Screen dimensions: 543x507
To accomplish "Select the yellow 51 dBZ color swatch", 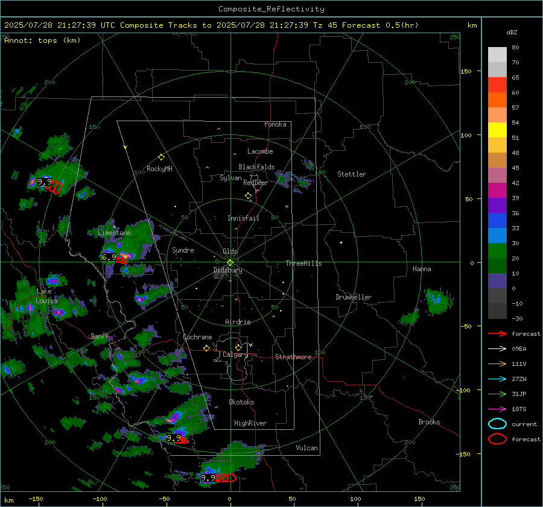I will (x=497, y=130).
